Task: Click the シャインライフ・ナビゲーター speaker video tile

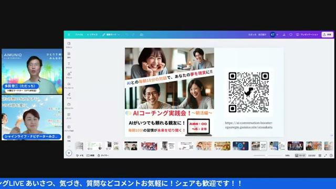Action: pyautogui.click(x=32, y=118)
